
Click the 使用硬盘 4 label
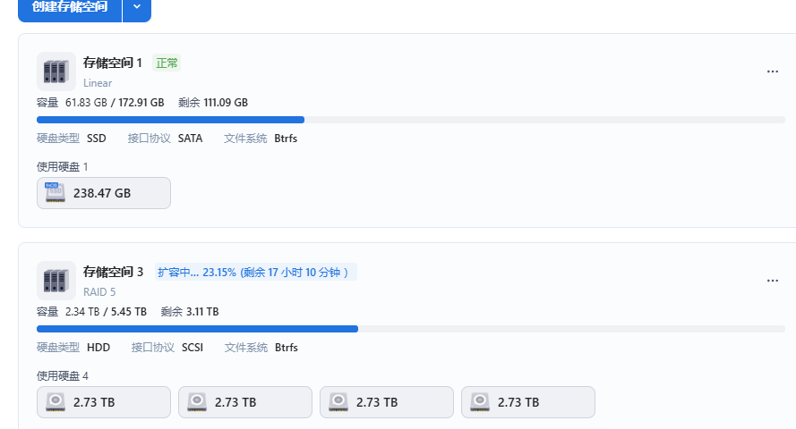(63, 376)
